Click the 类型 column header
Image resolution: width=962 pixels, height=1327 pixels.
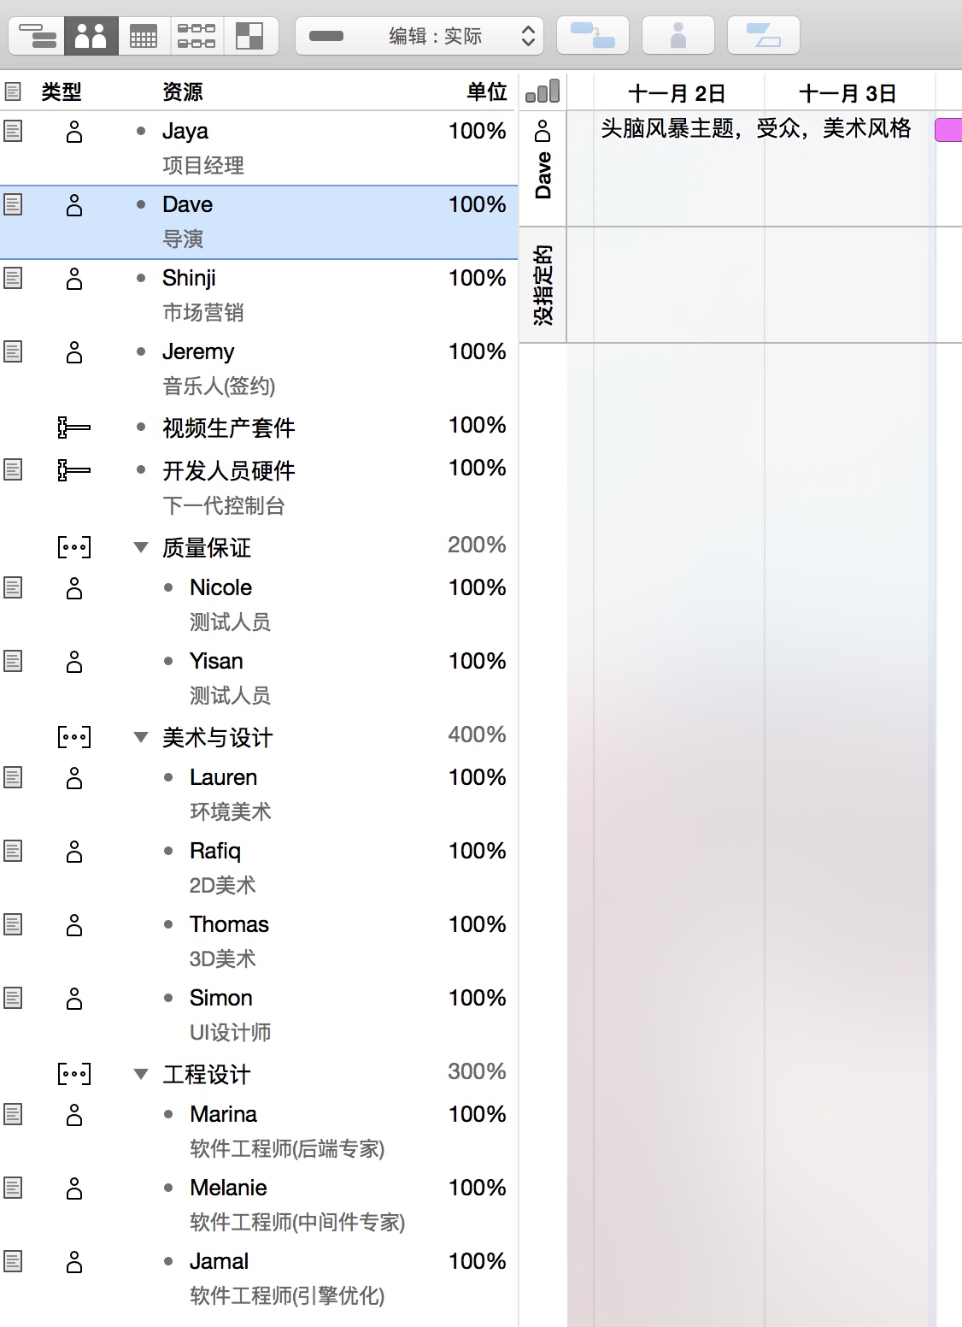62,91
